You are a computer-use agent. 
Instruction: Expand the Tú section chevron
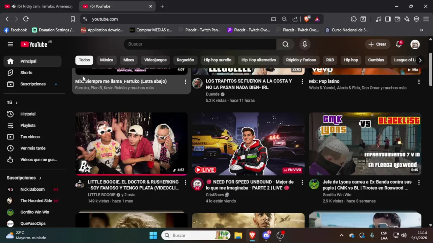pyautogui.click(x=16, y=103)
